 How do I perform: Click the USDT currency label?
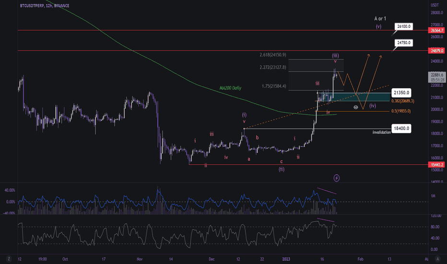(435, 5)
